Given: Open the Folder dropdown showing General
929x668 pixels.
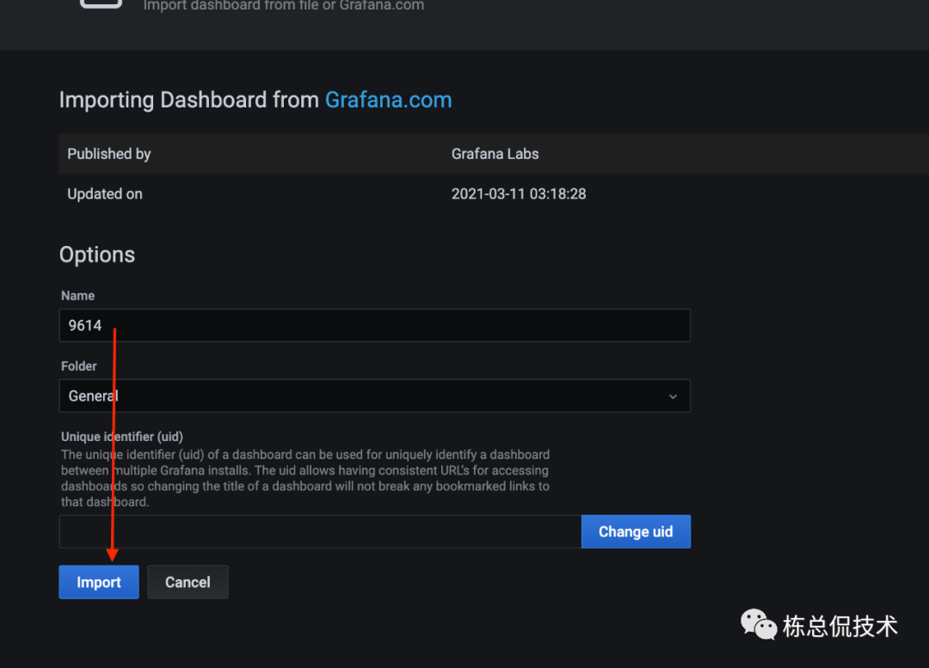Looking at the screenshot, I should [374, 395].
